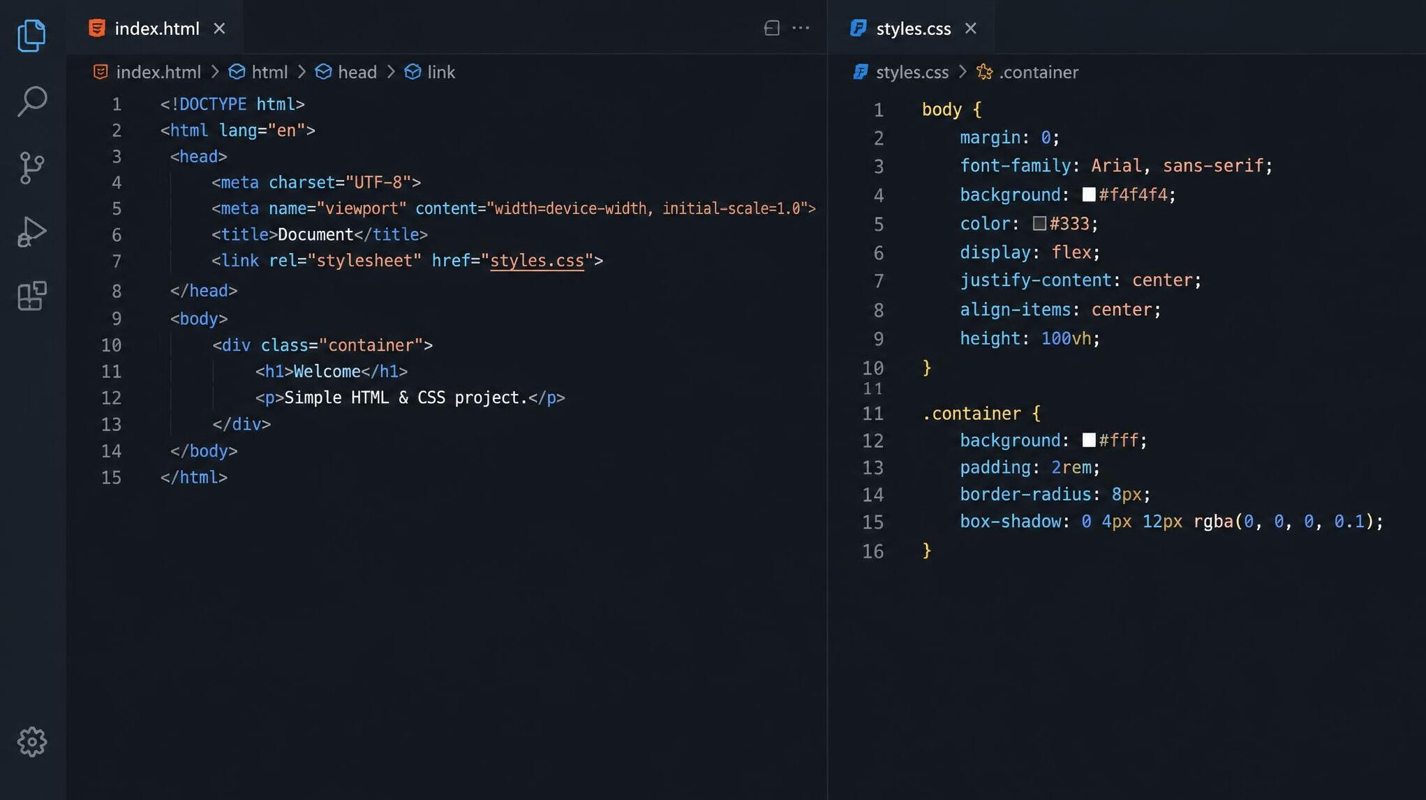Click the '.container' CSS selector in code
The width and height of the screenshot is (1426, 800).
971,414
